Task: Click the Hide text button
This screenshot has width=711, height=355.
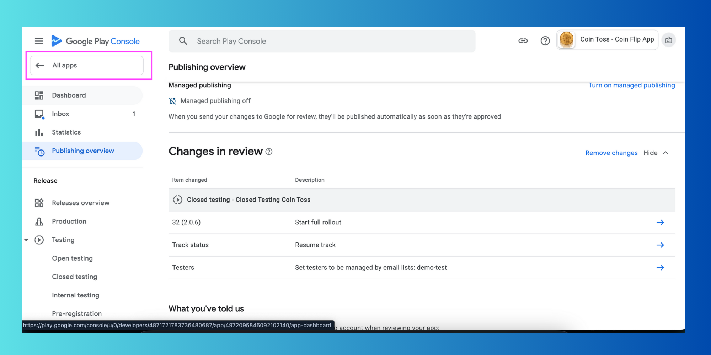Action: [x=651, y=153]
